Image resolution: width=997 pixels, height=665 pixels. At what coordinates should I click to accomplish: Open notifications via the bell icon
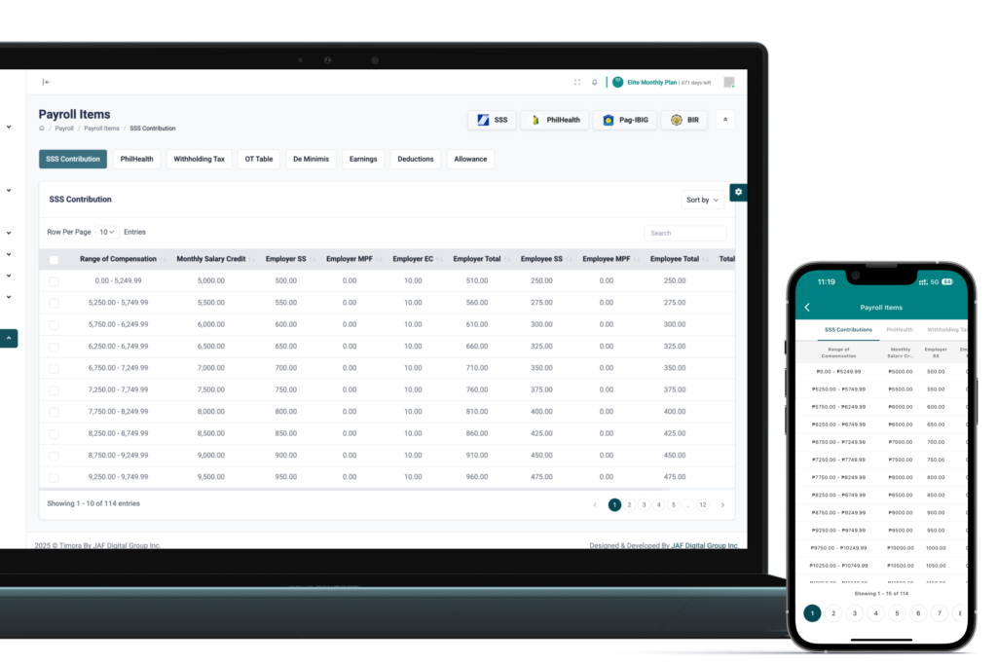pos(595,83)
